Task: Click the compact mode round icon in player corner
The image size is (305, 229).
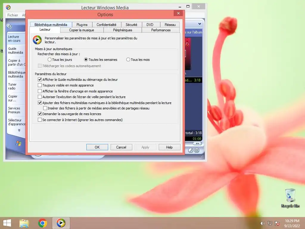Action: pos(197,150)
